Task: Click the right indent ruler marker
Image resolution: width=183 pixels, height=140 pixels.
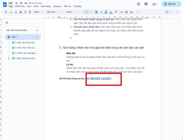Action: [x=147, y=17]
